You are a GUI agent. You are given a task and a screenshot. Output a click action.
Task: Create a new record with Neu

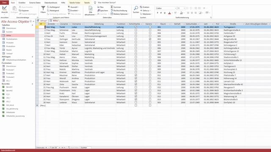pos(100,7)
